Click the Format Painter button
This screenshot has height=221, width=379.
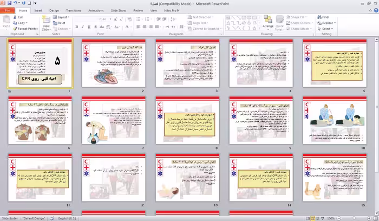[x=25, y=29]
